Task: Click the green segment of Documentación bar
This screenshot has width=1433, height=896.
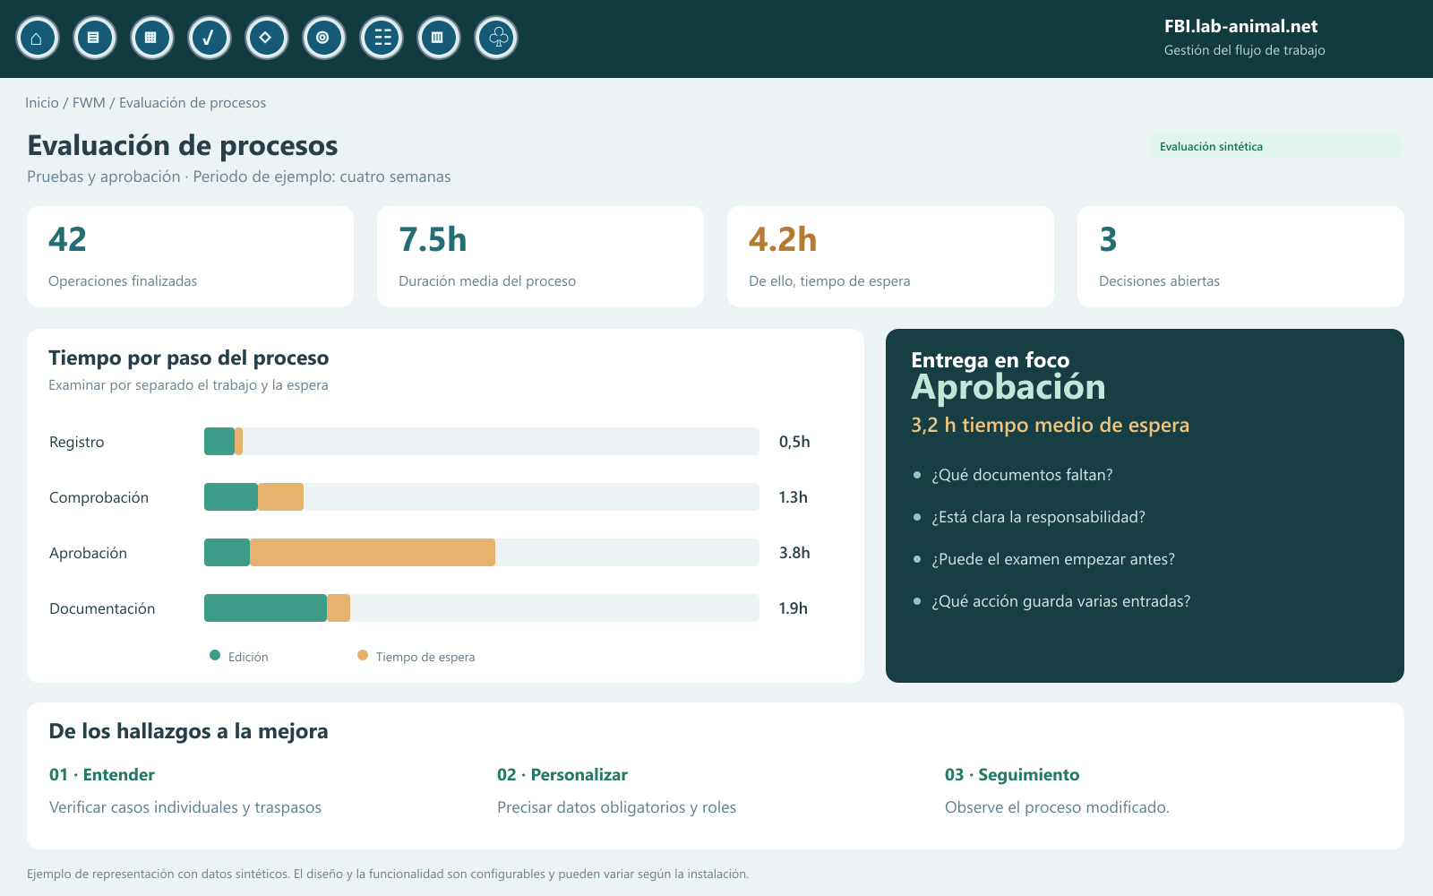Action: (x=265, y=608)
